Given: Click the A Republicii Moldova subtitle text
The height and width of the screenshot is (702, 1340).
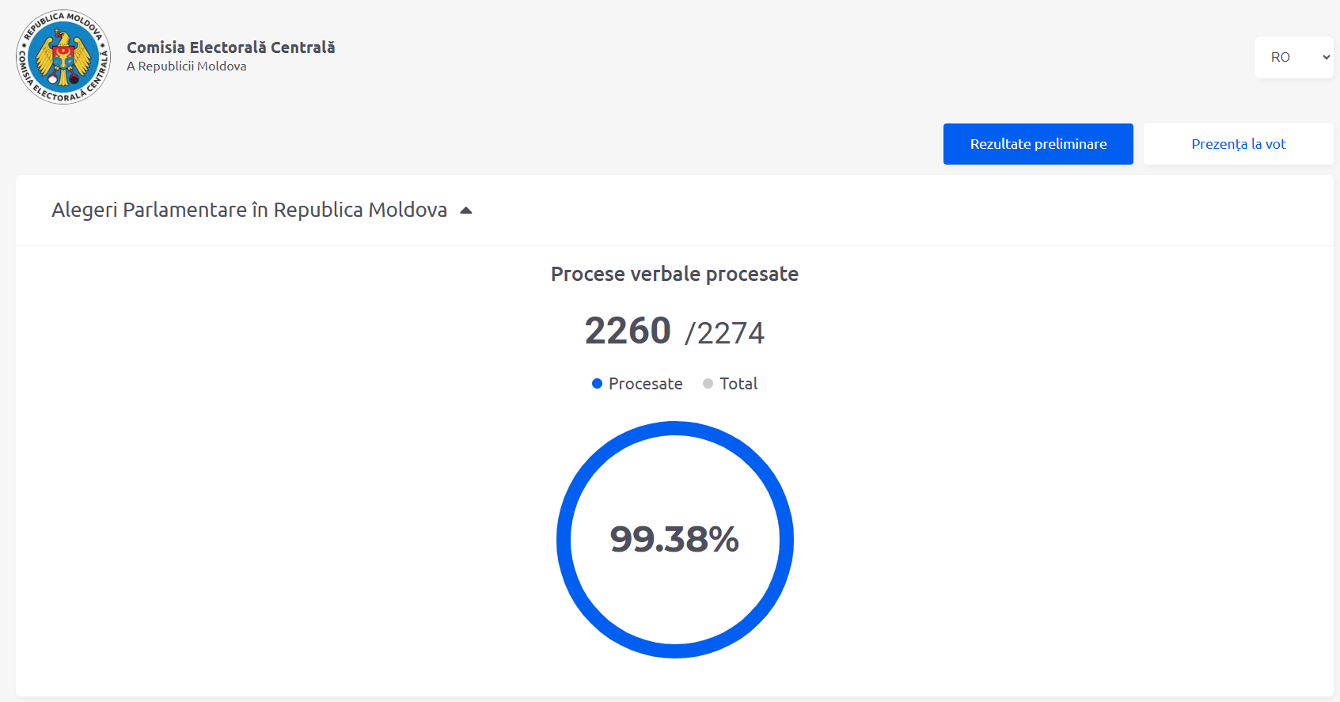Looking at the screenshot, I should click(x=186, y=66).
